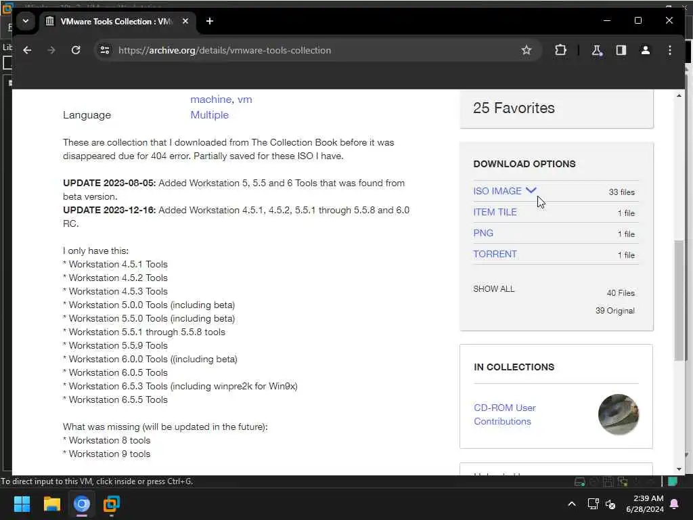The width and height of the screenshot is (693, 520).
Task: Open File Explorer from taskbar
Action: click(x=51, y=504)
